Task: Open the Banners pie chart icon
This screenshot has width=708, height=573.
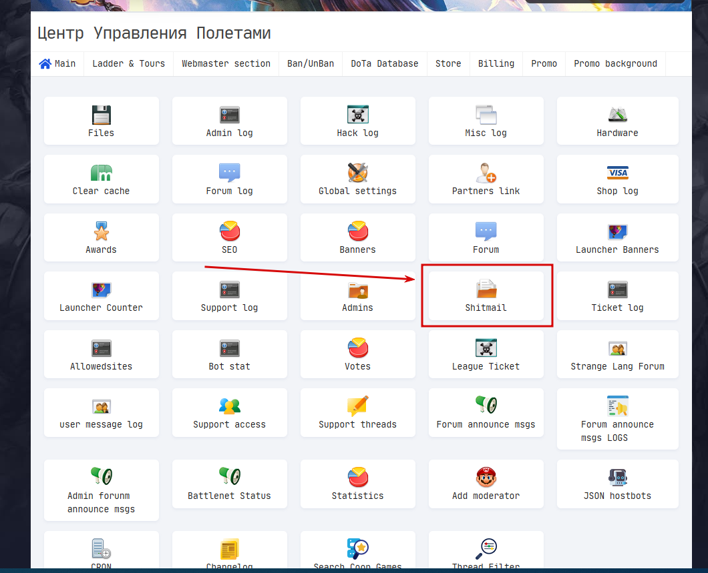Action: point(357,231)
